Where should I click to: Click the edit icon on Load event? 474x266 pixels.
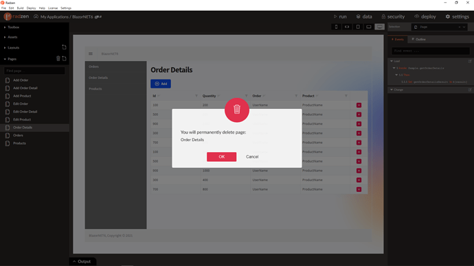[x=470, y=61]
